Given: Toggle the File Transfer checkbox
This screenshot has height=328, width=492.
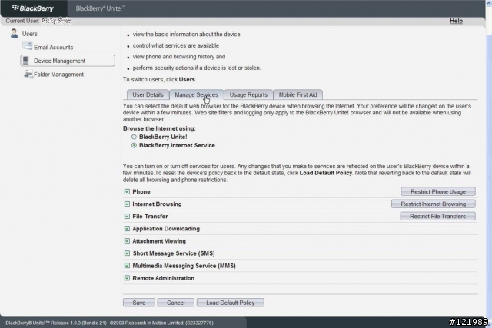Looking at the screenshot, I should (x=127, y=216).
